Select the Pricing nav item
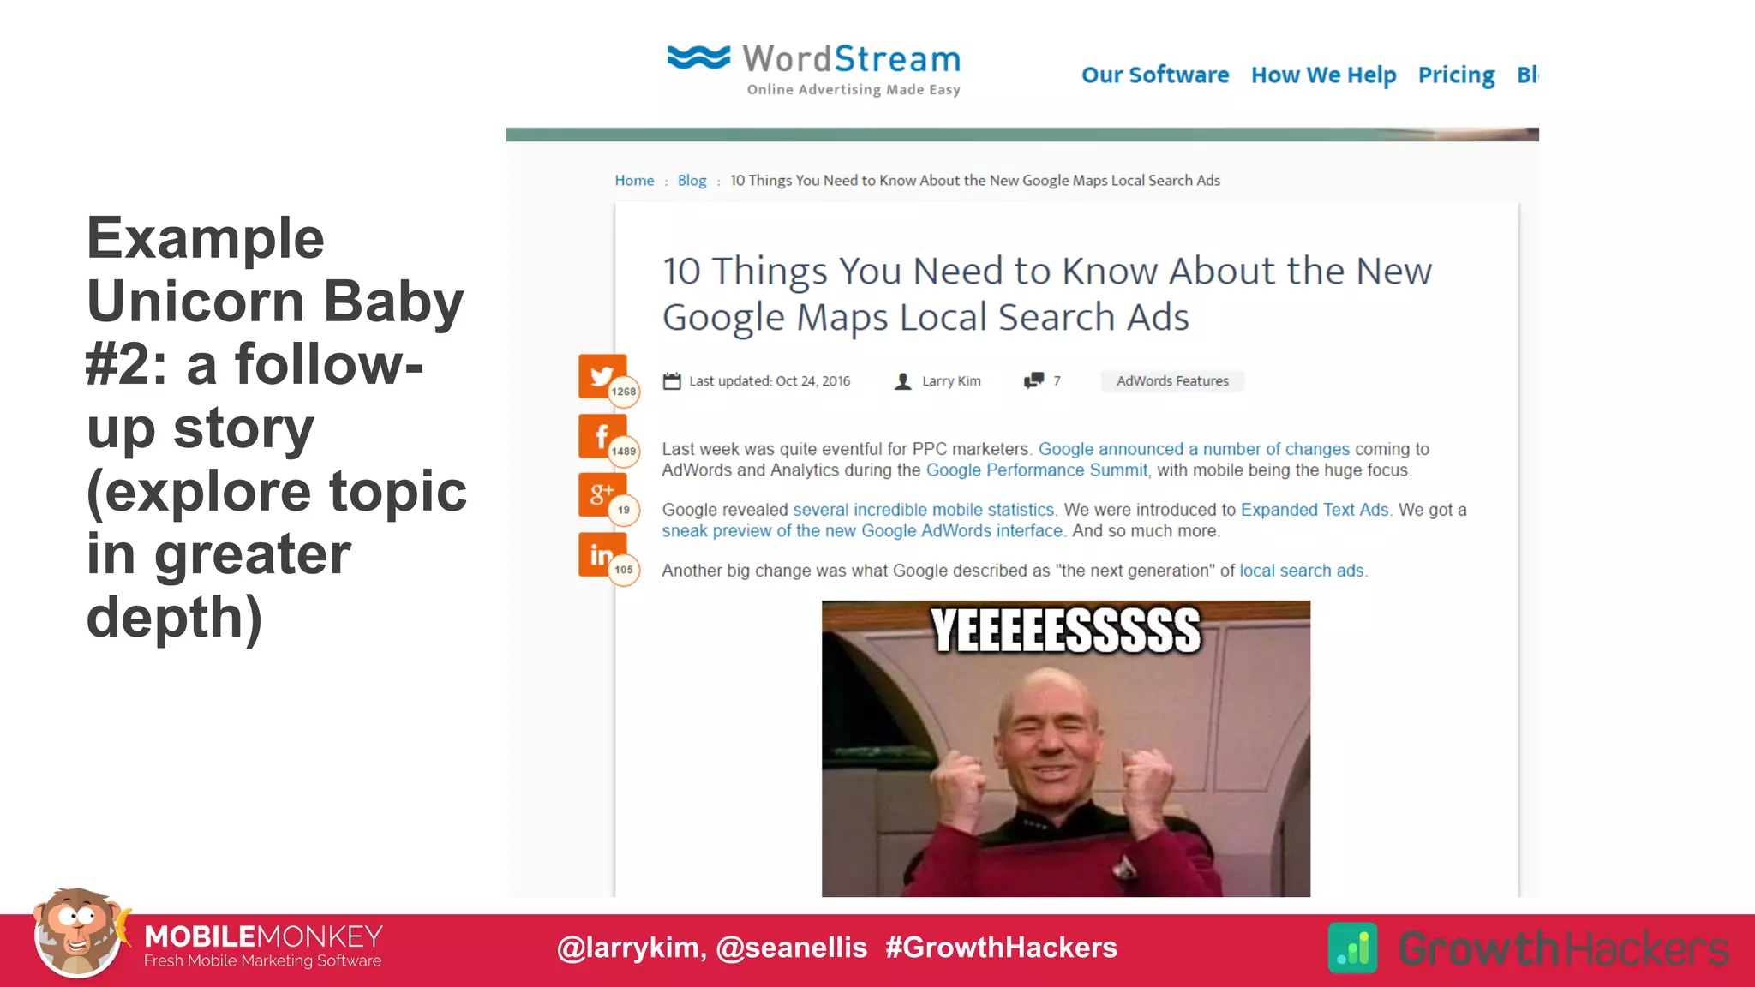Screen dimensions: 1755x987 [x=1456, y=75]
